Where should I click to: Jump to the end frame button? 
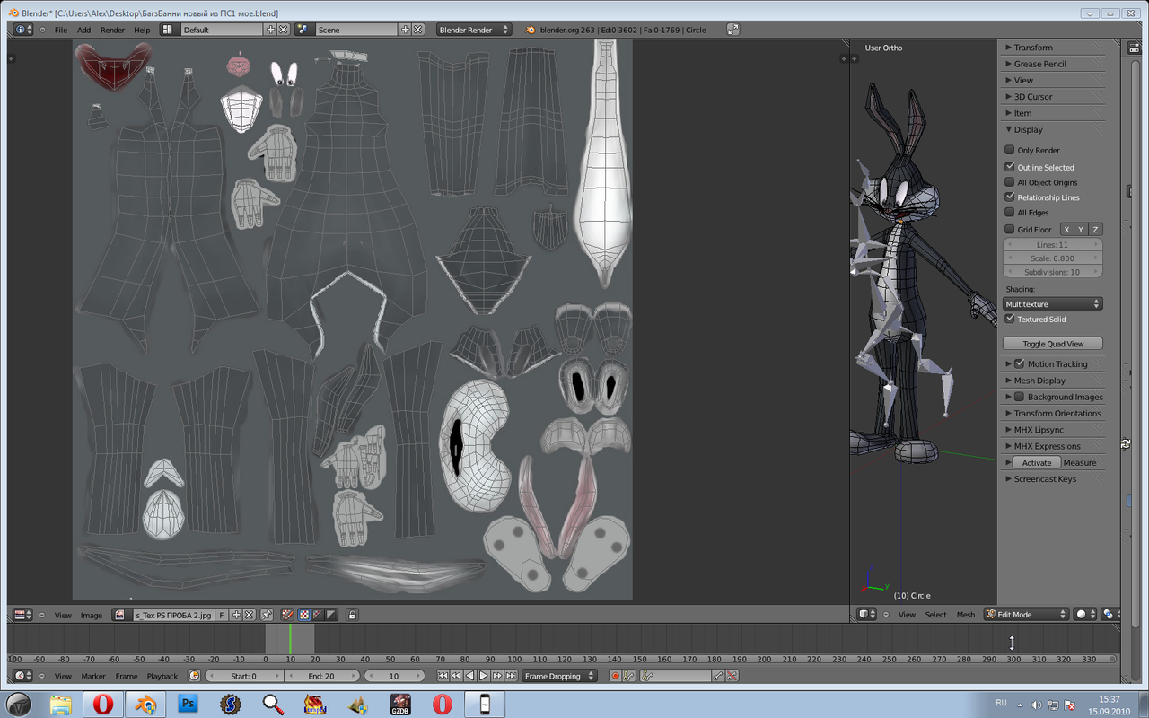[x=511, y=676]
